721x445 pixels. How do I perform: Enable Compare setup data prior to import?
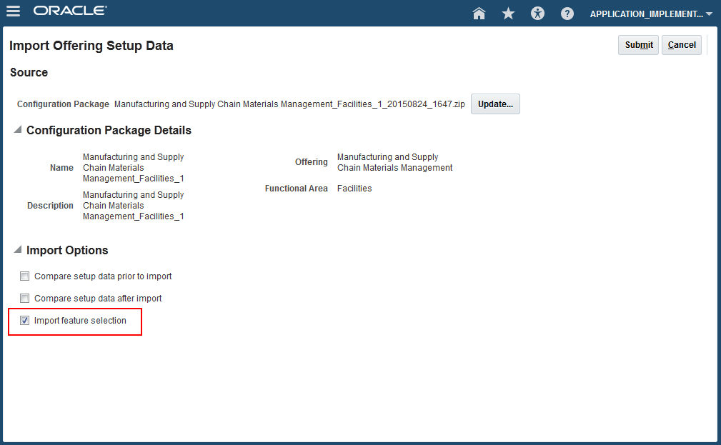[x=25, y=276]
